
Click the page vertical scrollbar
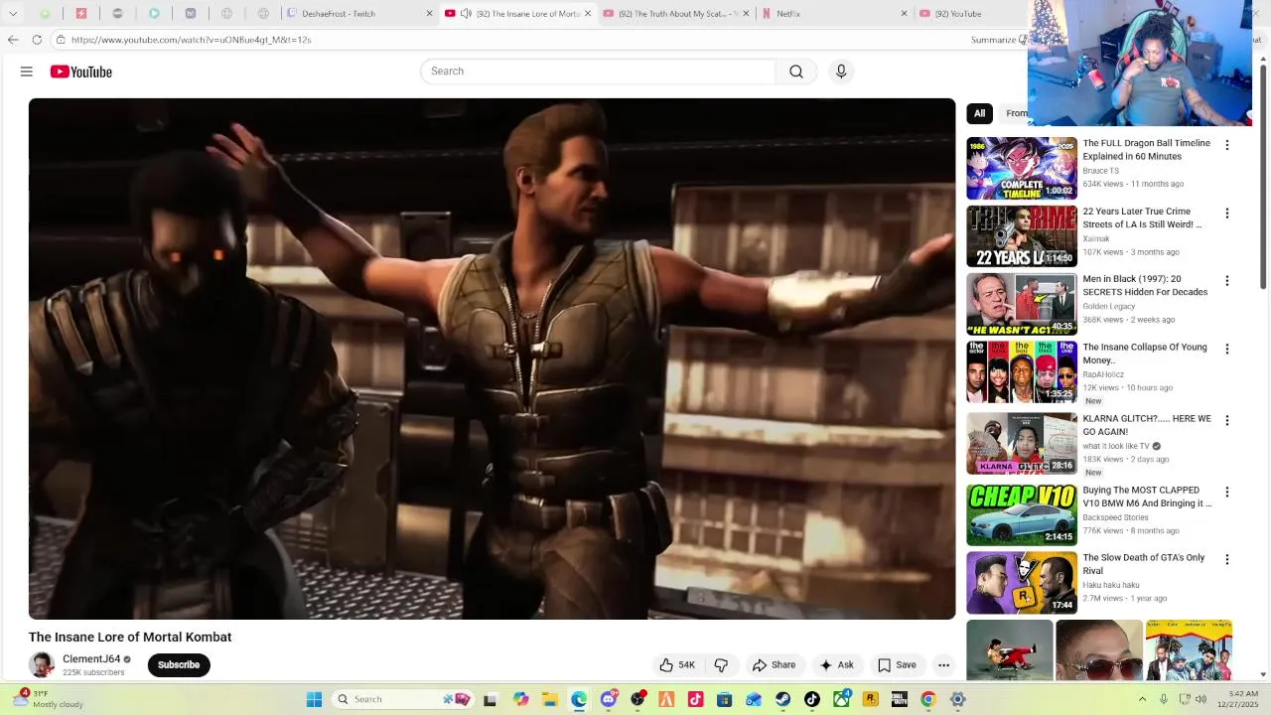[x=1263, y=179]
